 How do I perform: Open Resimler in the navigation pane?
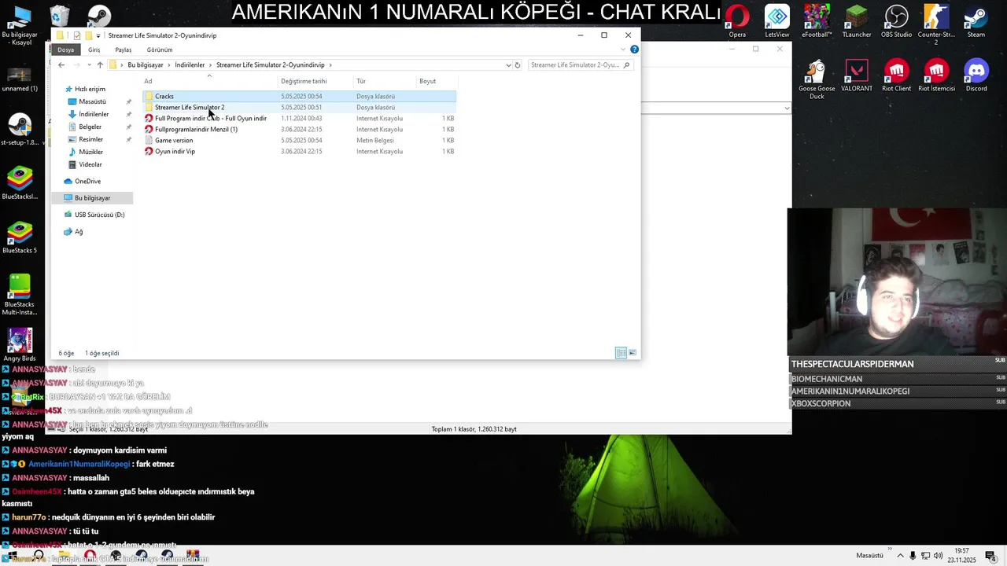(x=90, y=139)
